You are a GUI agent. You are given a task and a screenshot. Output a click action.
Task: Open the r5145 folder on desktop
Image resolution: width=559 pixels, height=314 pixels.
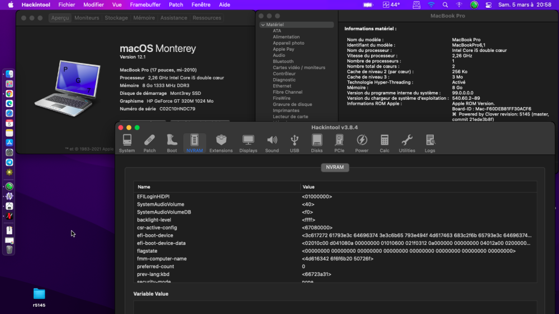click(x=39, y=297)
